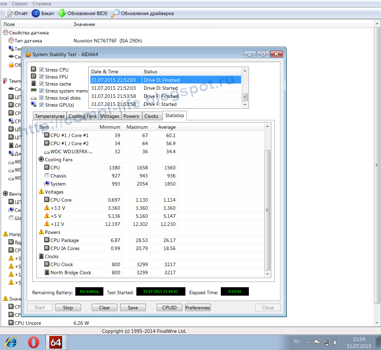381x350 pixels.
Task: Stop the stability test
Action: [68, 308]
